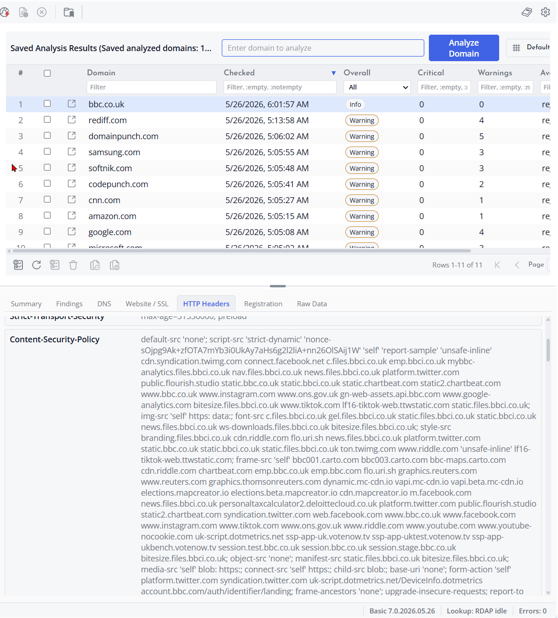This screenshot has height=618, width=558.
Task: Open the Raw Data tab
Action: pos(312,304)
